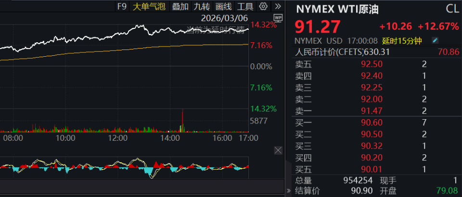The image size is (462, 197).
Task: Click the red 14.32% axis label
Action: pyautogui.click(x=263, y=25)
